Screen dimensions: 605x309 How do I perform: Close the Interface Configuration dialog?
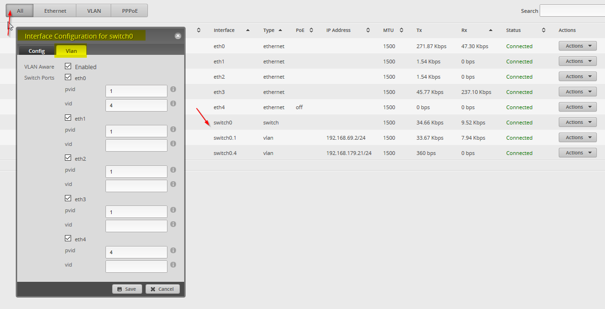(177, 36)
